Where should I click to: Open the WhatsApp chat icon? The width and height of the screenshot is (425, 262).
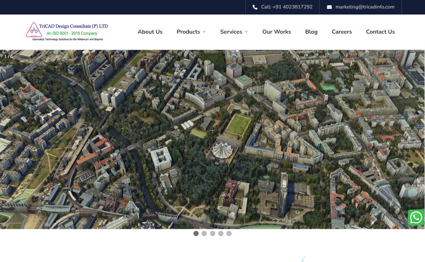pyautogui.click(x=416, y=217)
